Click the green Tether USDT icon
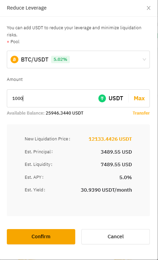This screenshot has height=260, width=158. coord(102,98)
